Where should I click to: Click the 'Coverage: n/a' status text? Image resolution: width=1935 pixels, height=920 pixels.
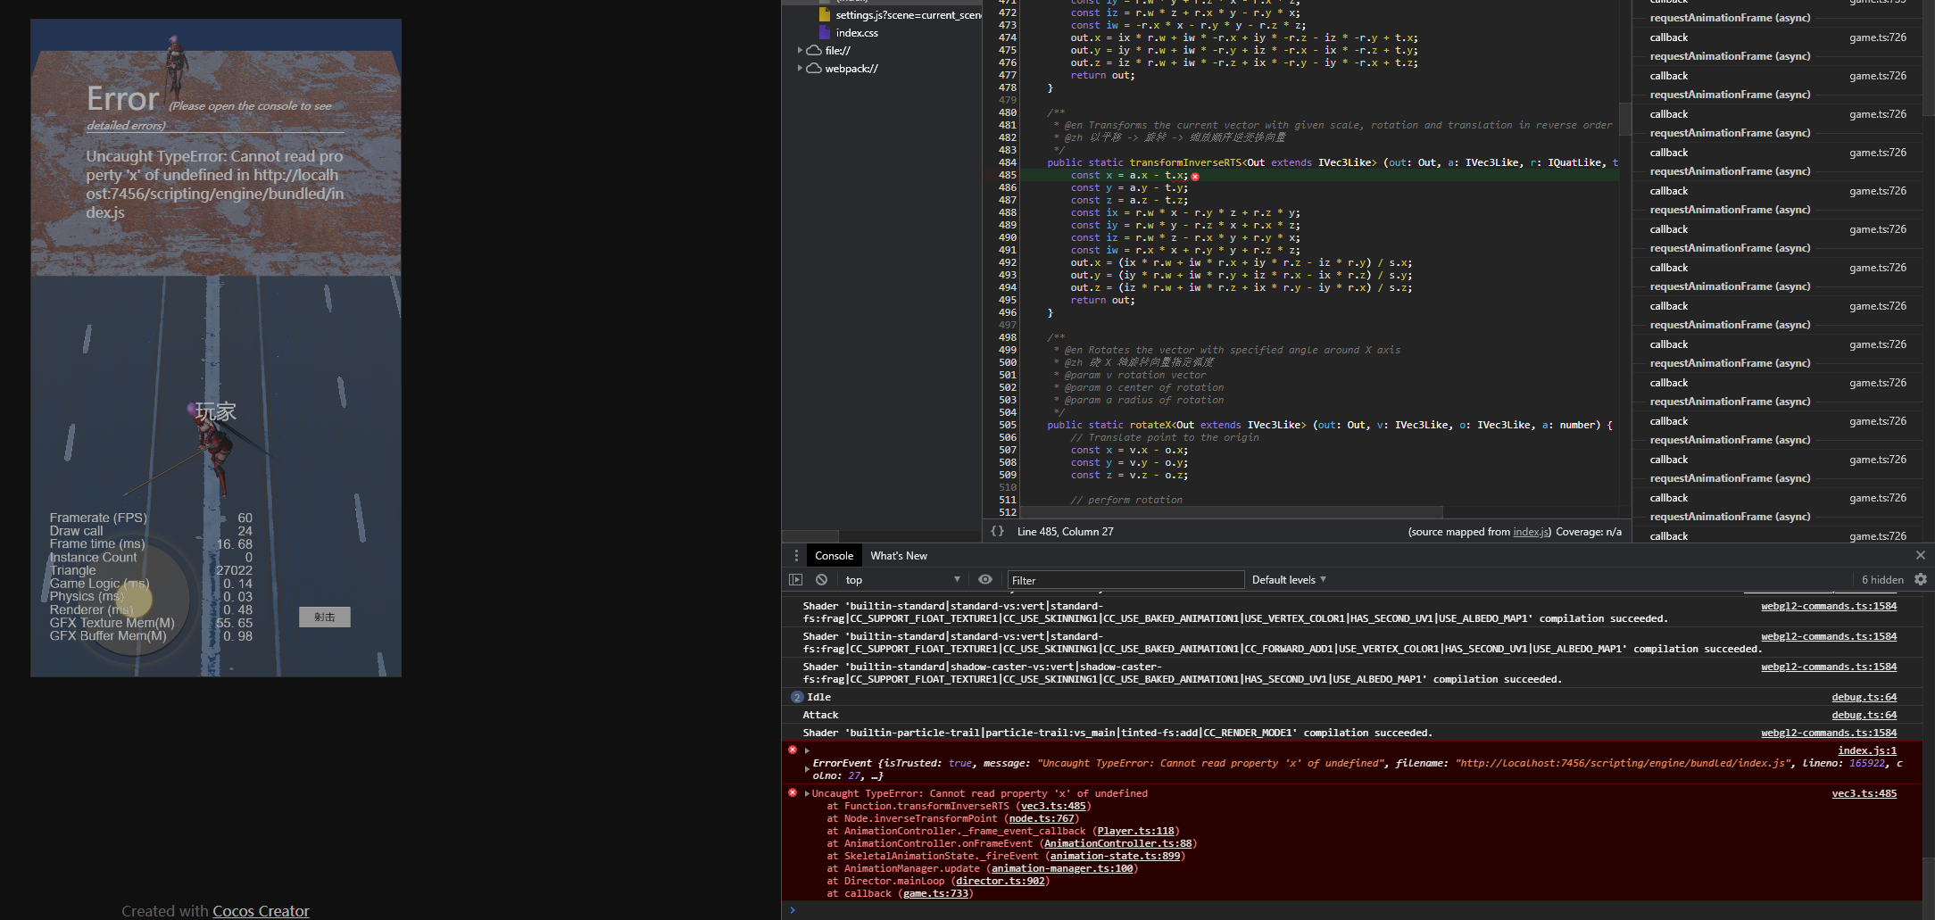point(1589,532)
